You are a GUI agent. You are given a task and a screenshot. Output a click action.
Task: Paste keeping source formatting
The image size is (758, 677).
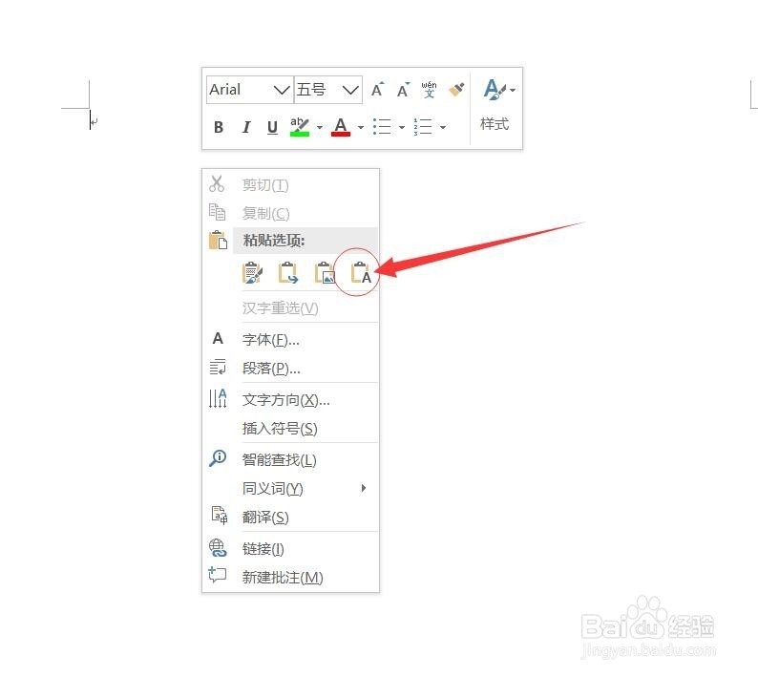(x=252, y=273)
